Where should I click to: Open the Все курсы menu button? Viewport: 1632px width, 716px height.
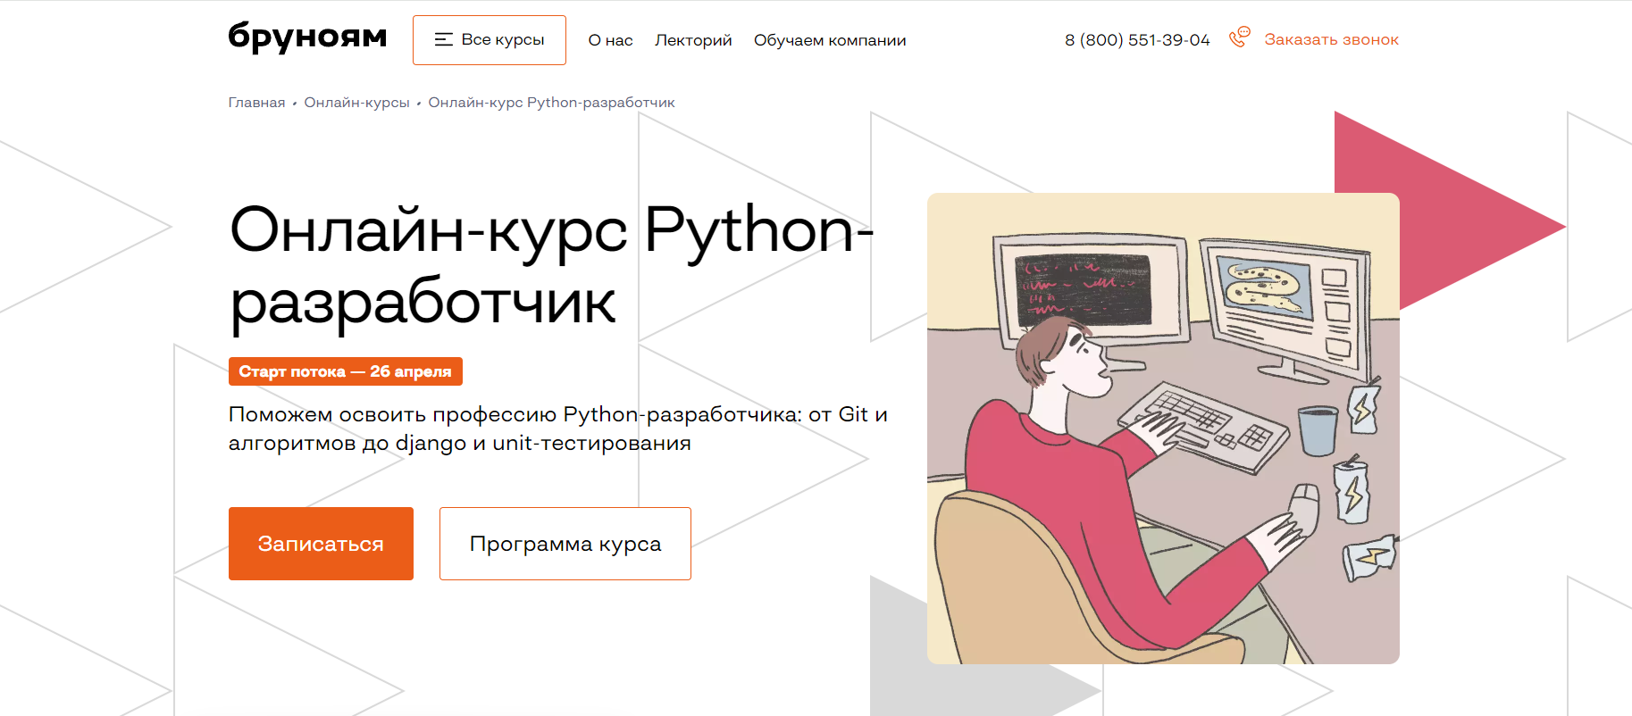coord(490,40)
